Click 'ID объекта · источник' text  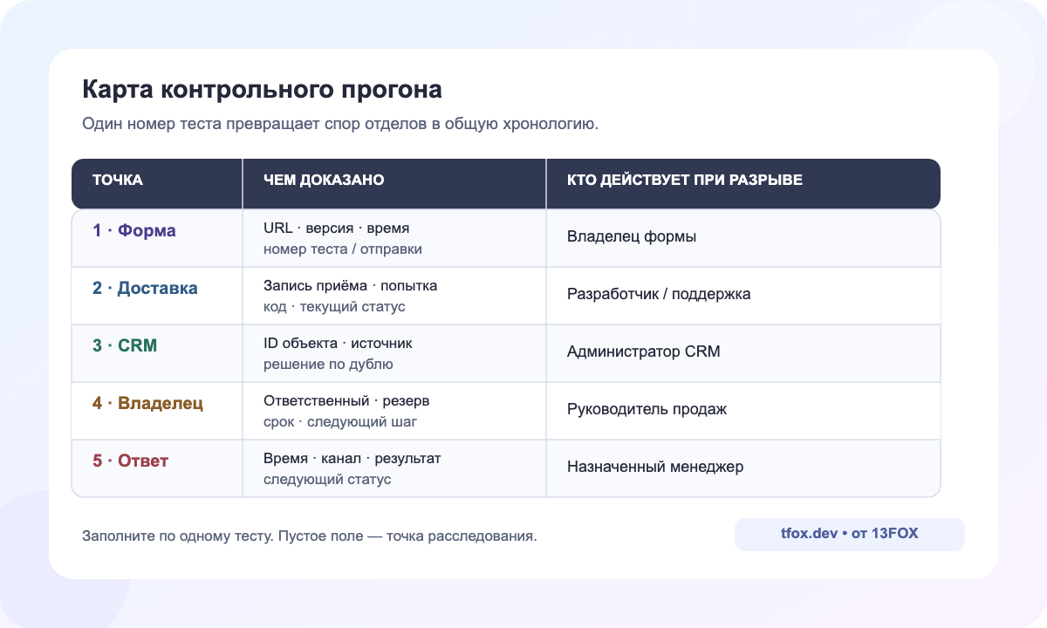[x=338, y=343]
